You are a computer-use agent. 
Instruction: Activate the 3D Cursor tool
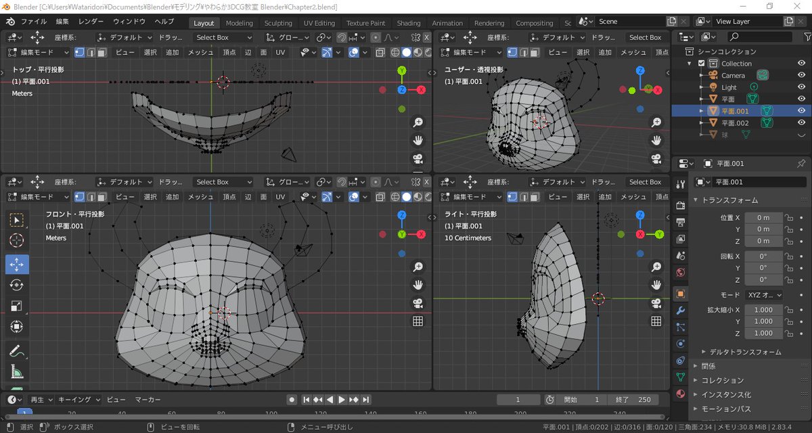click(17, 240)
